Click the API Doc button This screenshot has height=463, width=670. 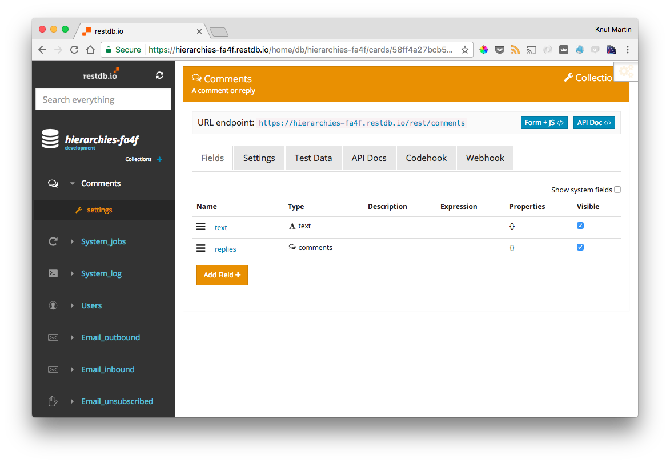pyautogui.click(x=594, y=123)
